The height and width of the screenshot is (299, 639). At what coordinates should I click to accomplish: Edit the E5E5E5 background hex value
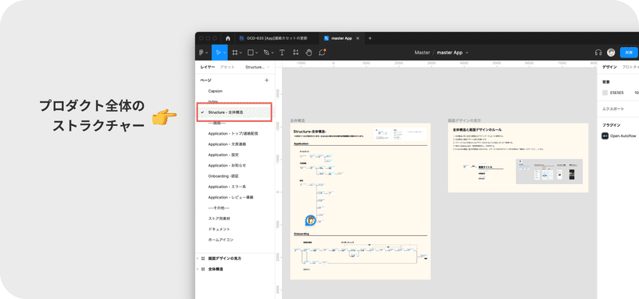616,92
